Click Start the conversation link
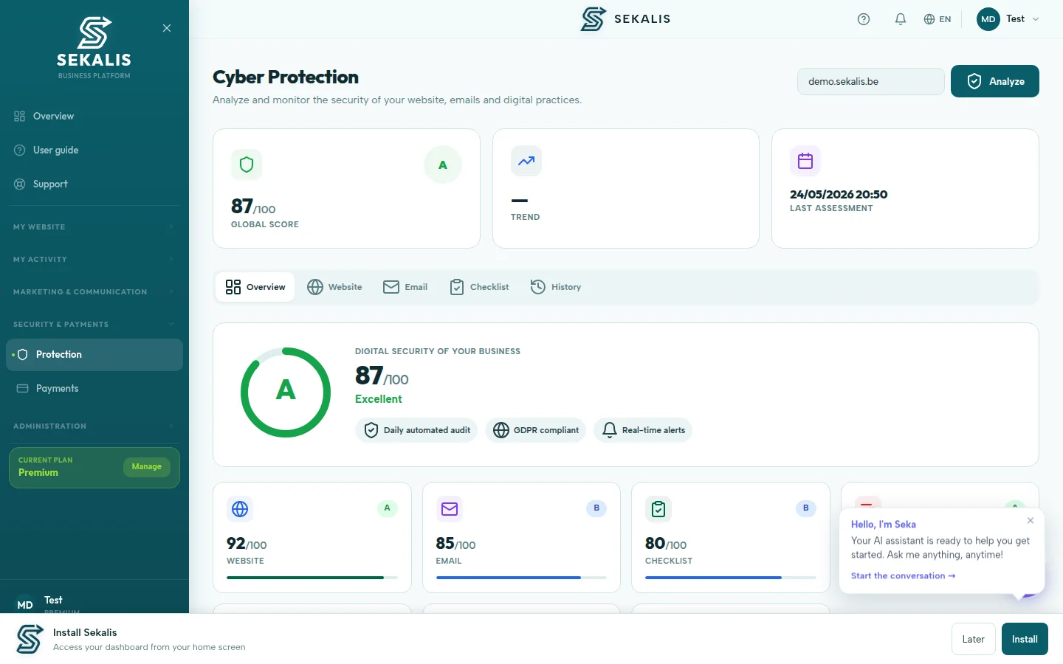 coord(904,576)
